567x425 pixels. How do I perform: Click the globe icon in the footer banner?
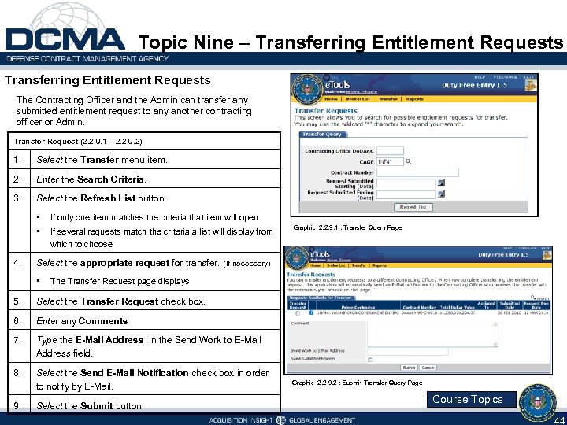pyautogui.click(x=280, y=420)
